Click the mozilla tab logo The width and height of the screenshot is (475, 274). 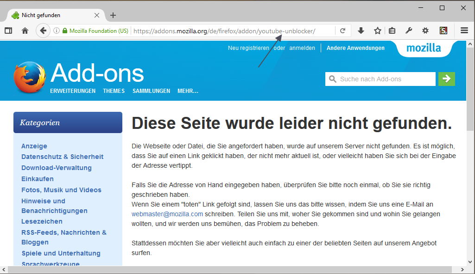coord(424,48)
